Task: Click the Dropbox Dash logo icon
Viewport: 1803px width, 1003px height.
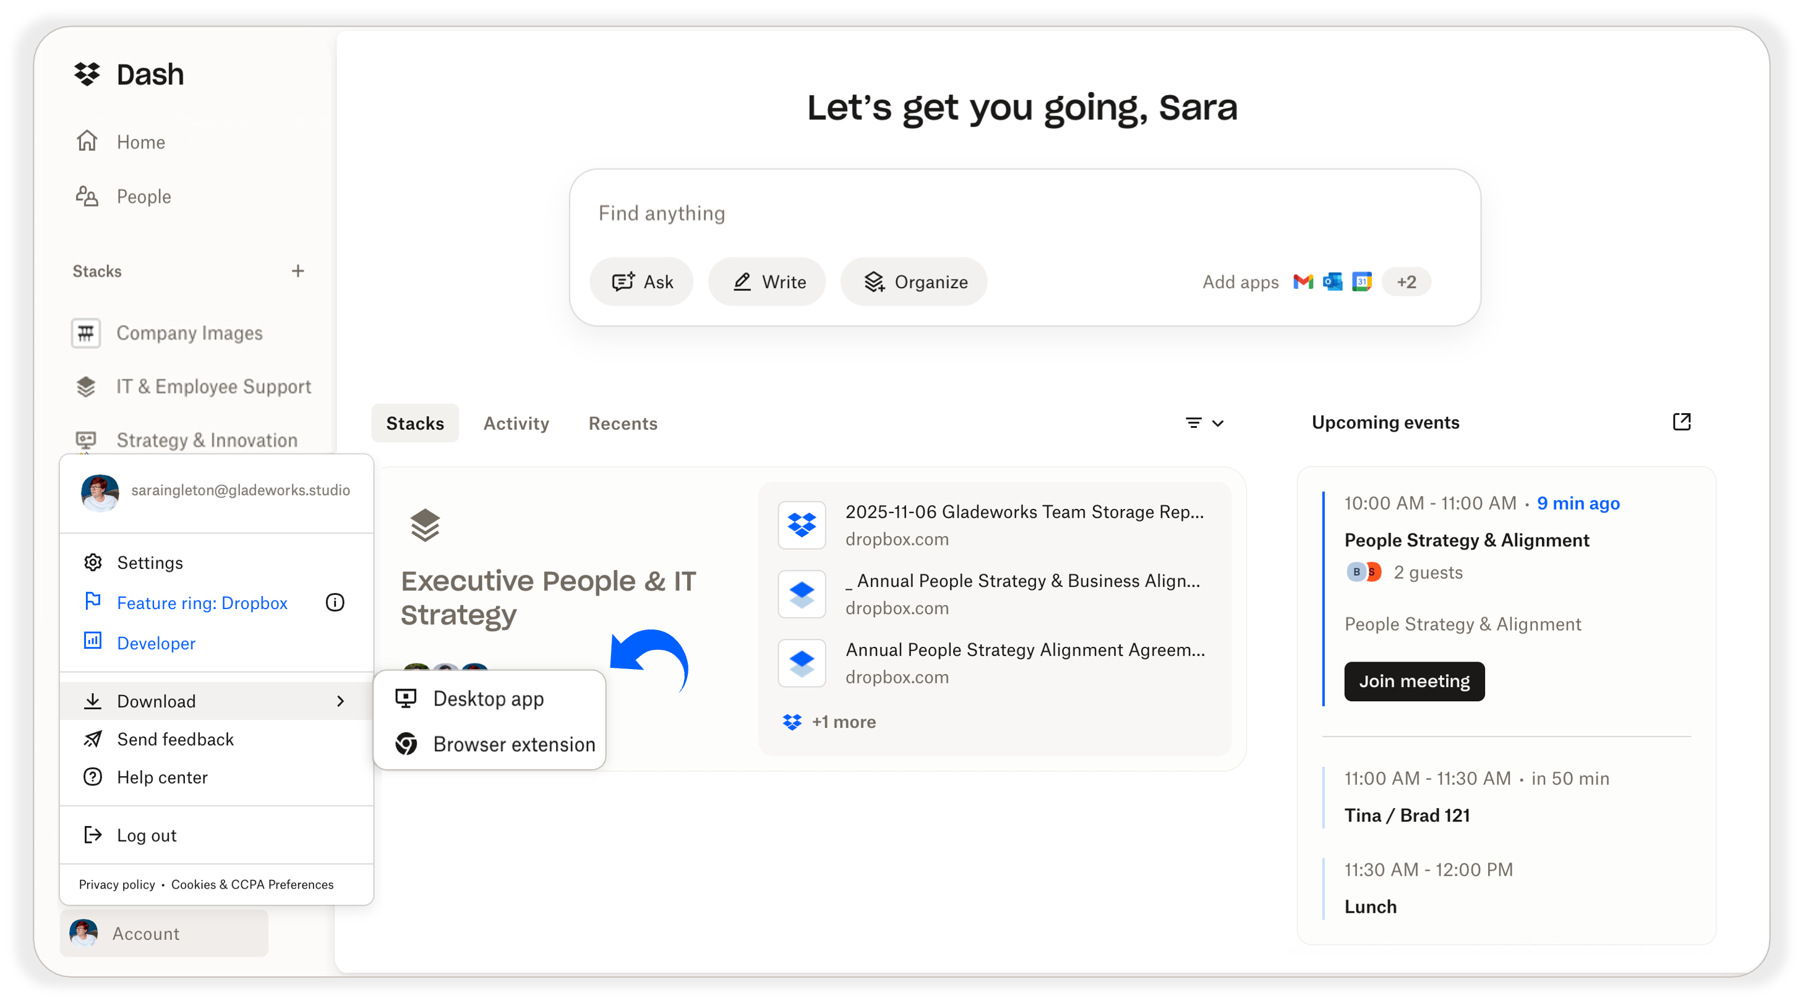Action: point(87,74)
